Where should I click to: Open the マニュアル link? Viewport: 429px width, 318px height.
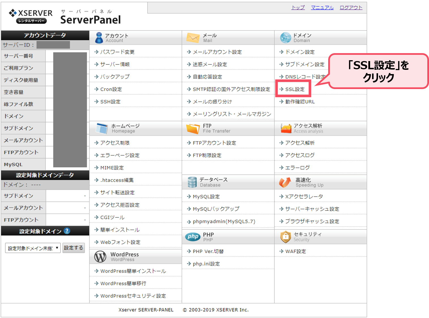pos(322,7)
